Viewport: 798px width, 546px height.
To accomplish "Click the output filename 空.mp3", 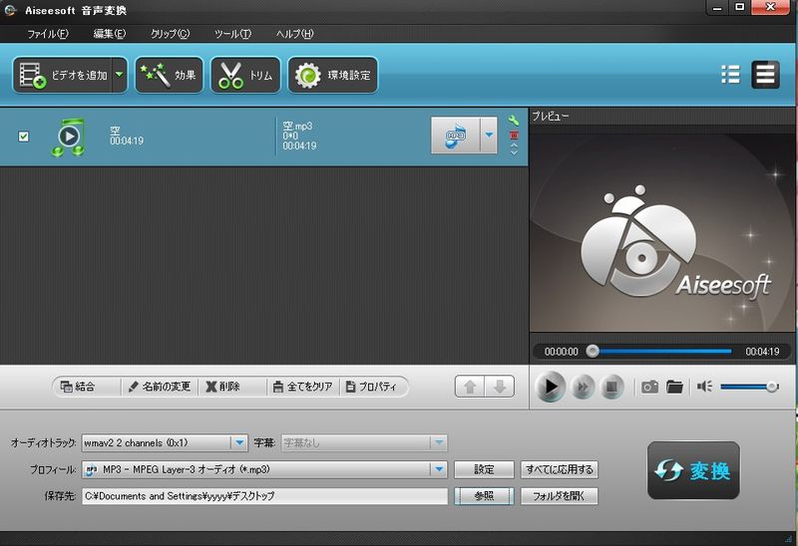I will pyautogui.click(x=297, y=126).
